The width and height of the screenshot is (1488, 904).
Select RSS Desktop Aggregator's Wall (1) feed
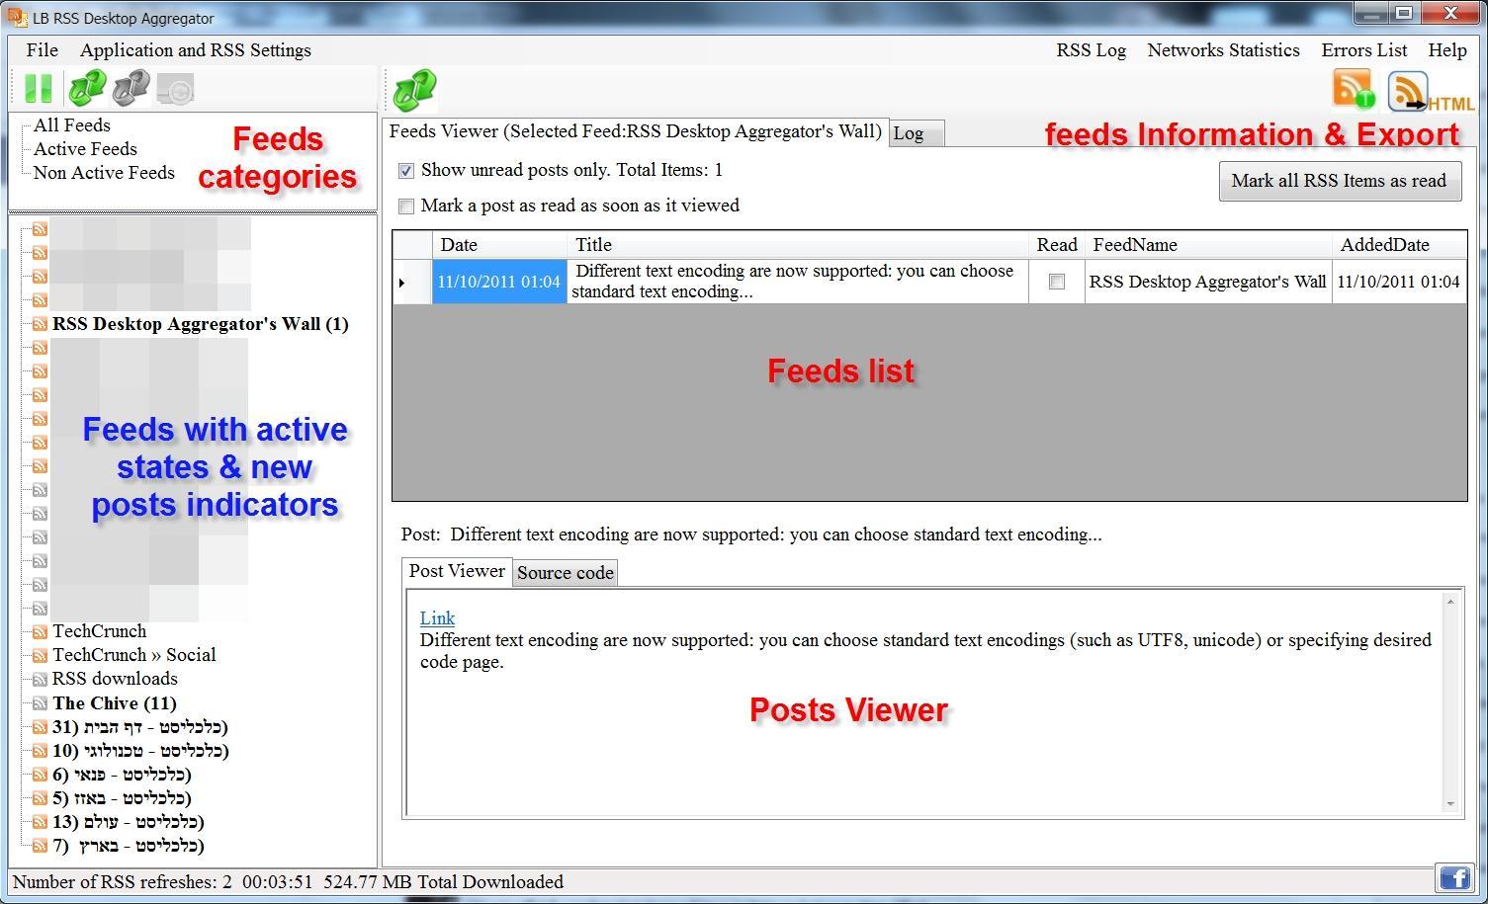201,324
